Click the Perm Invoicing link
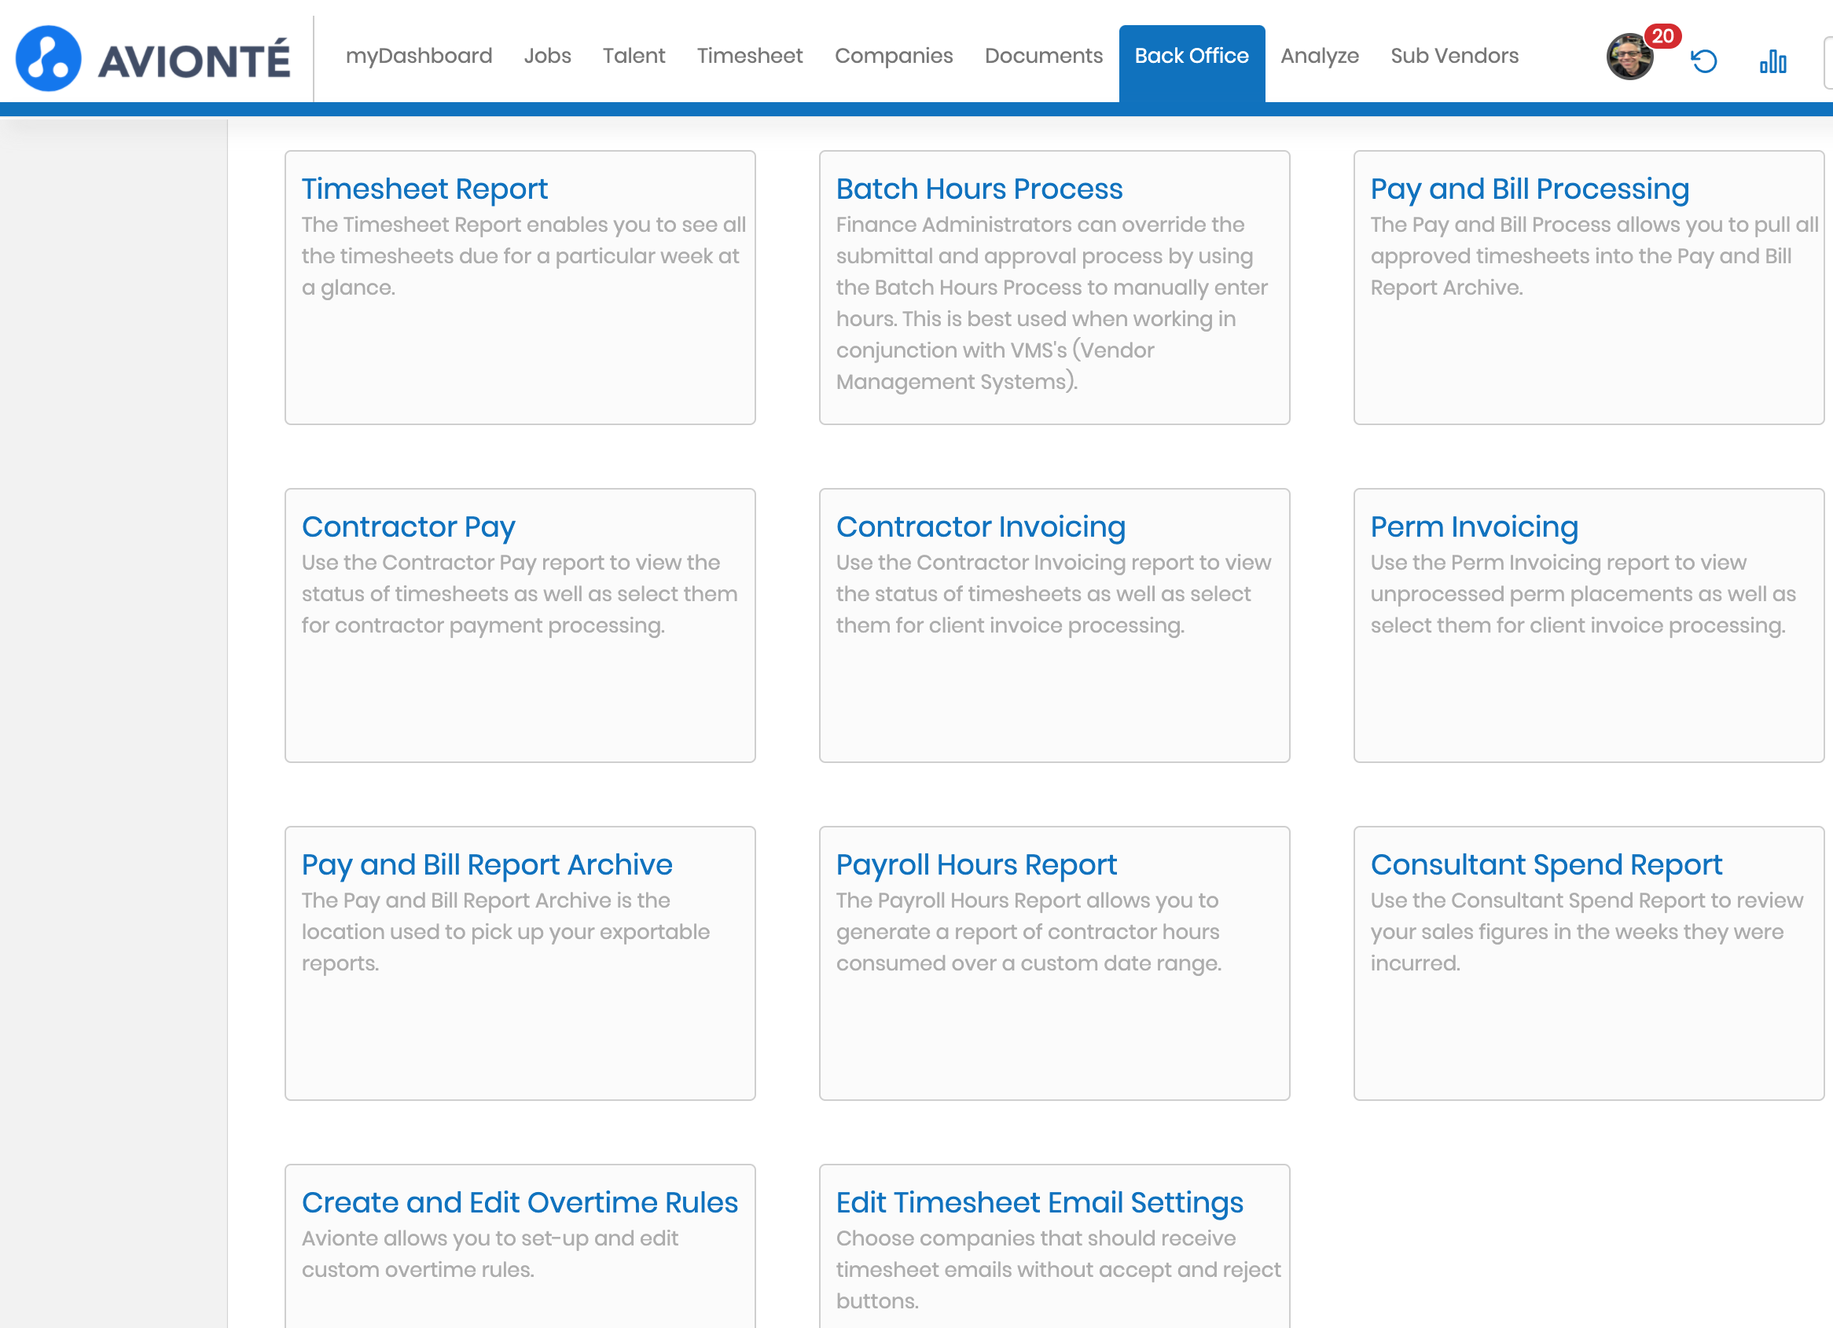1833x1328 pixels. (1473, 526)
